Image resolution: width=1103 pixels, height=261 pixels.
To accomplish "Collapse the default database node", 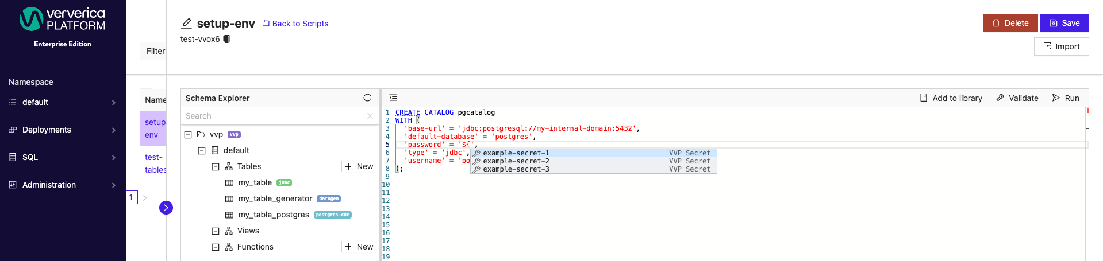I will [x=202, y=151].
